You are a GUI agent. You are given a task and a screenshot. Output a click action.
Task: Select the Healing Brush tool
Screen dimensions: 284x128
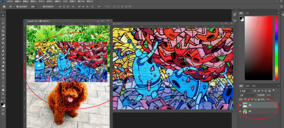(x=3, y=43)
